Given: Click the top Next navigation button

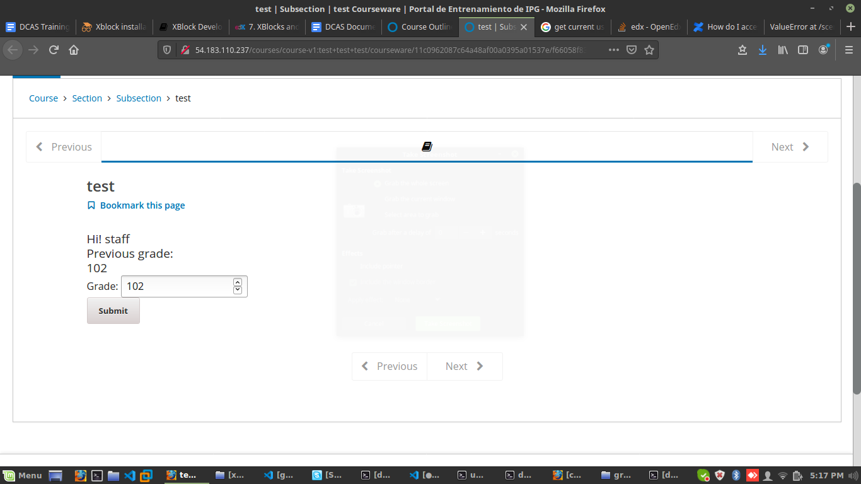Looking at the screenshot, I should 790,147.
